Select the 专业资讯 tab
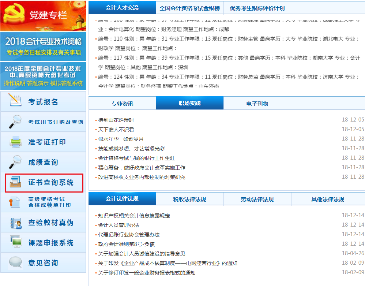This screenshot has height=287, width=365. coord(121,103)
